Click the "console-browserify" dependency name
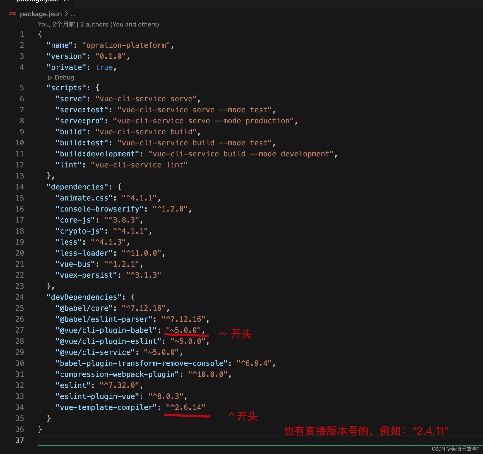This screenshot has width=483, height=454. [x=100, y=209]
